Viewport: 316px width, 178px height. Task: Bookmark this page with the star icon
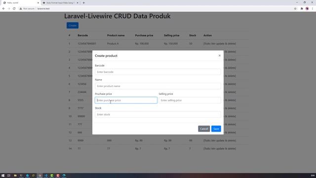(295, 9)
